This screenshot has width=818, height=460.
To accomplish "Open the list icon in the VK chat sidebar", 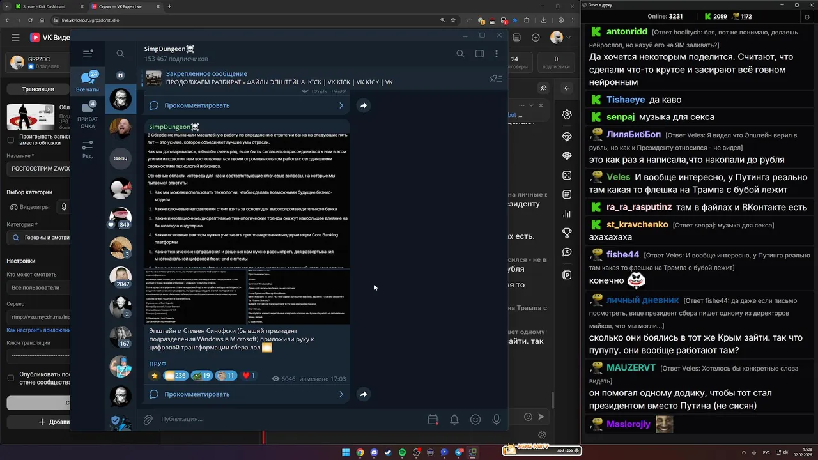I will click(x=567, y=194).
